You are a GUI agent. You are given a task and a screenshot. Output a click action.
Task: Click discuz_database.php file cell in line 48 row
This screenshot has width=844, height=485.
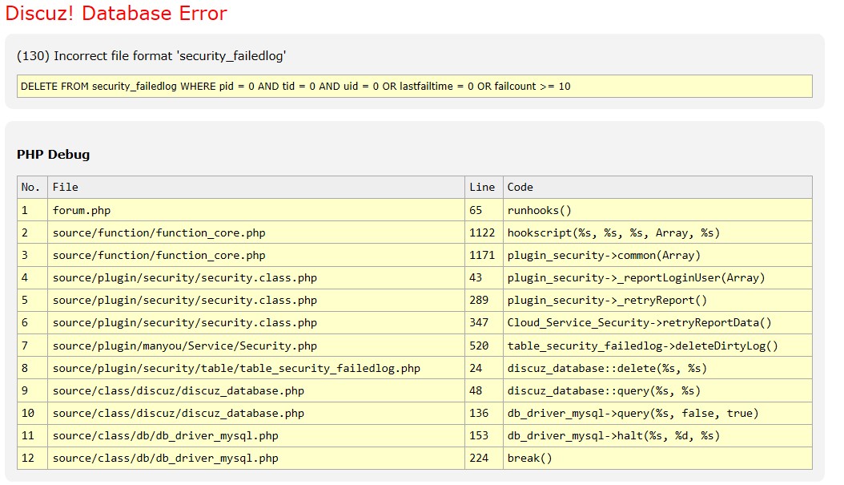(x=256, y=390)
